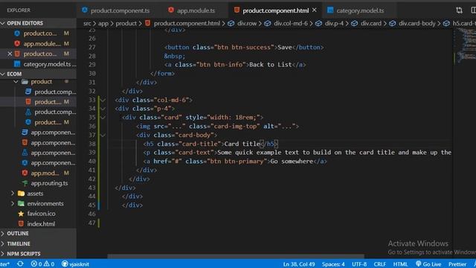Image resolution: width=476 pixels, height=268 pixels.
Task: Expand the Outline panel
Action: [x=3, y=233]
